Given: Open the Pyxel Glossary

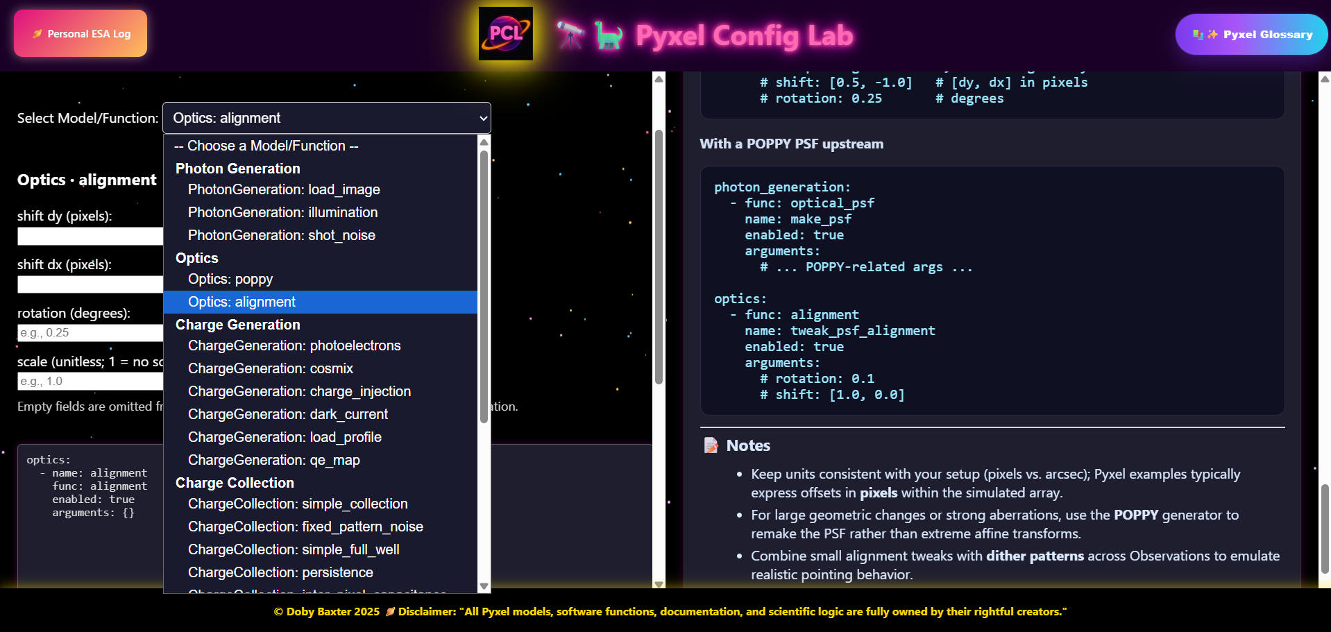Looking at the screenshot, I should [x=1251, y=35].
